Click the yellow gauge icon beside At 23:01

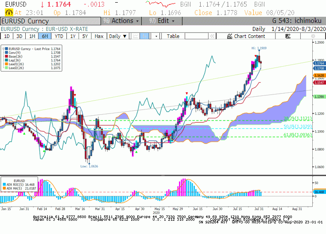tap(9, 13)
